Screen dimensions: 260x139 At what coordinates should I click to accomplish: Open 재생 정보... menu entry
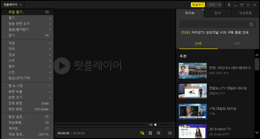coord(27,134)
